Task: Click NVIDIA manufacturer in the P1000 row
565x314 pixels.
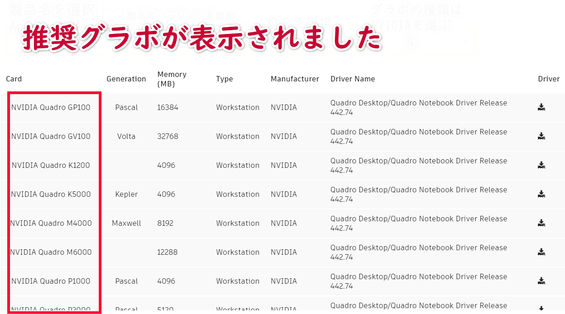Action: click(x=284, y=281)
